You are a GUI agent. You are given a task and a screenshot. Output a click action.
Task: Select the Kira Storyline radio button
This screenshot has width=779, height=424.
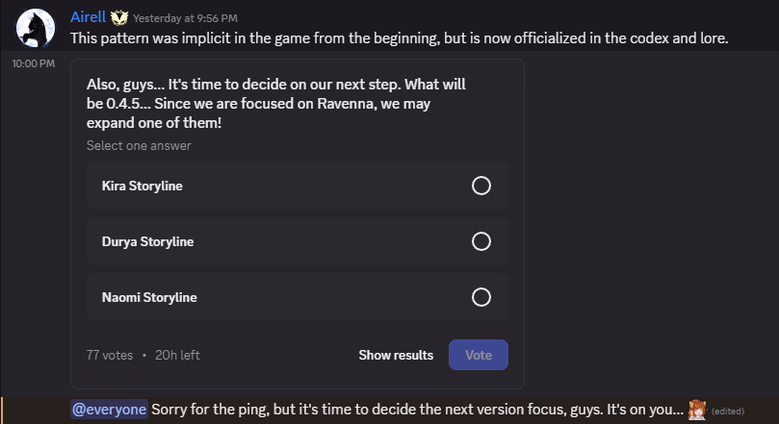[x=480, y=186]
